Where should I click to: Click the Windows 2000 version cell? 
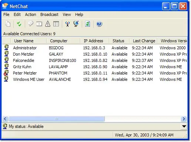tap(172, 48)
